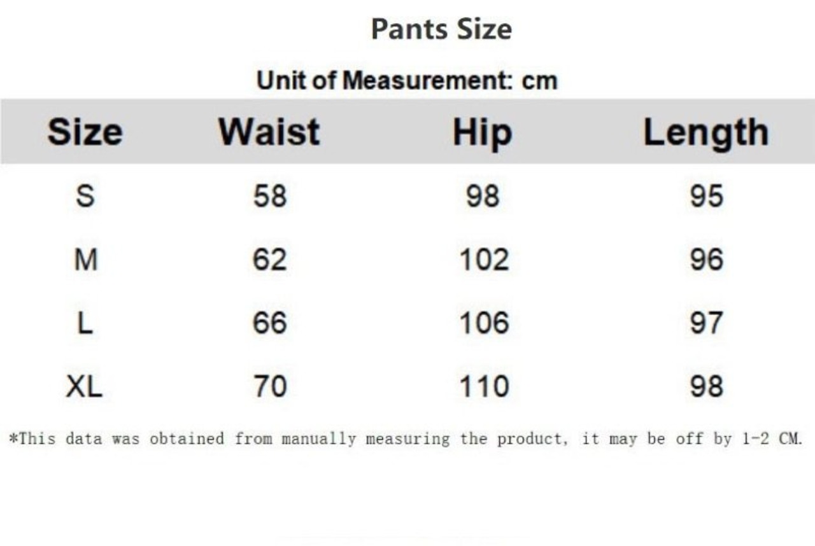
Task: Click the M size row label
Action: [85, 260]
